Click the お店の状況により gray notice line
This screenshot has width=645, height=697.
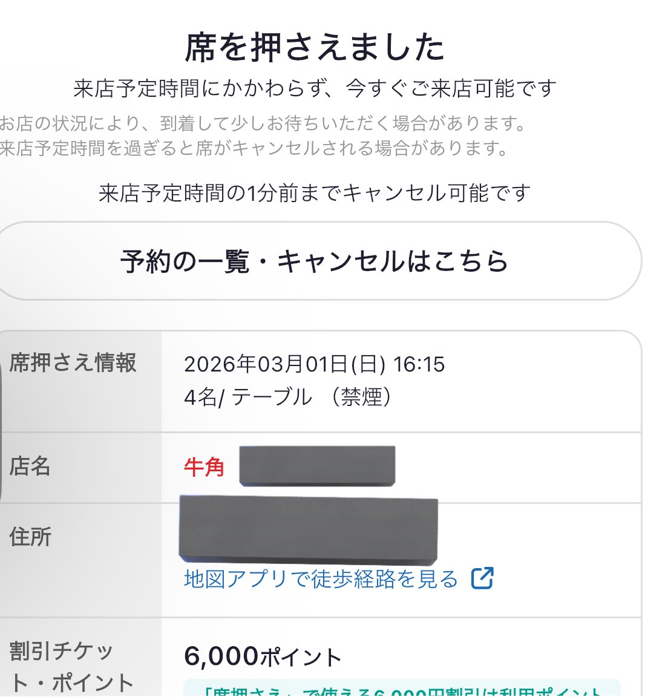(263, 123)
